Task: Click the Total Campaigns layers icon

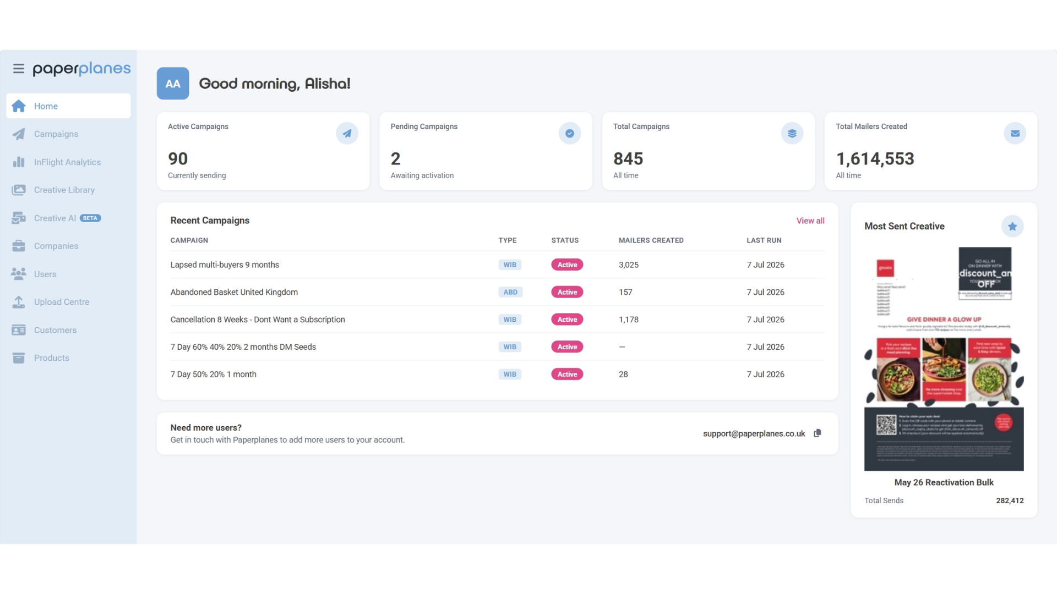Action: click(x=792, y=134)
